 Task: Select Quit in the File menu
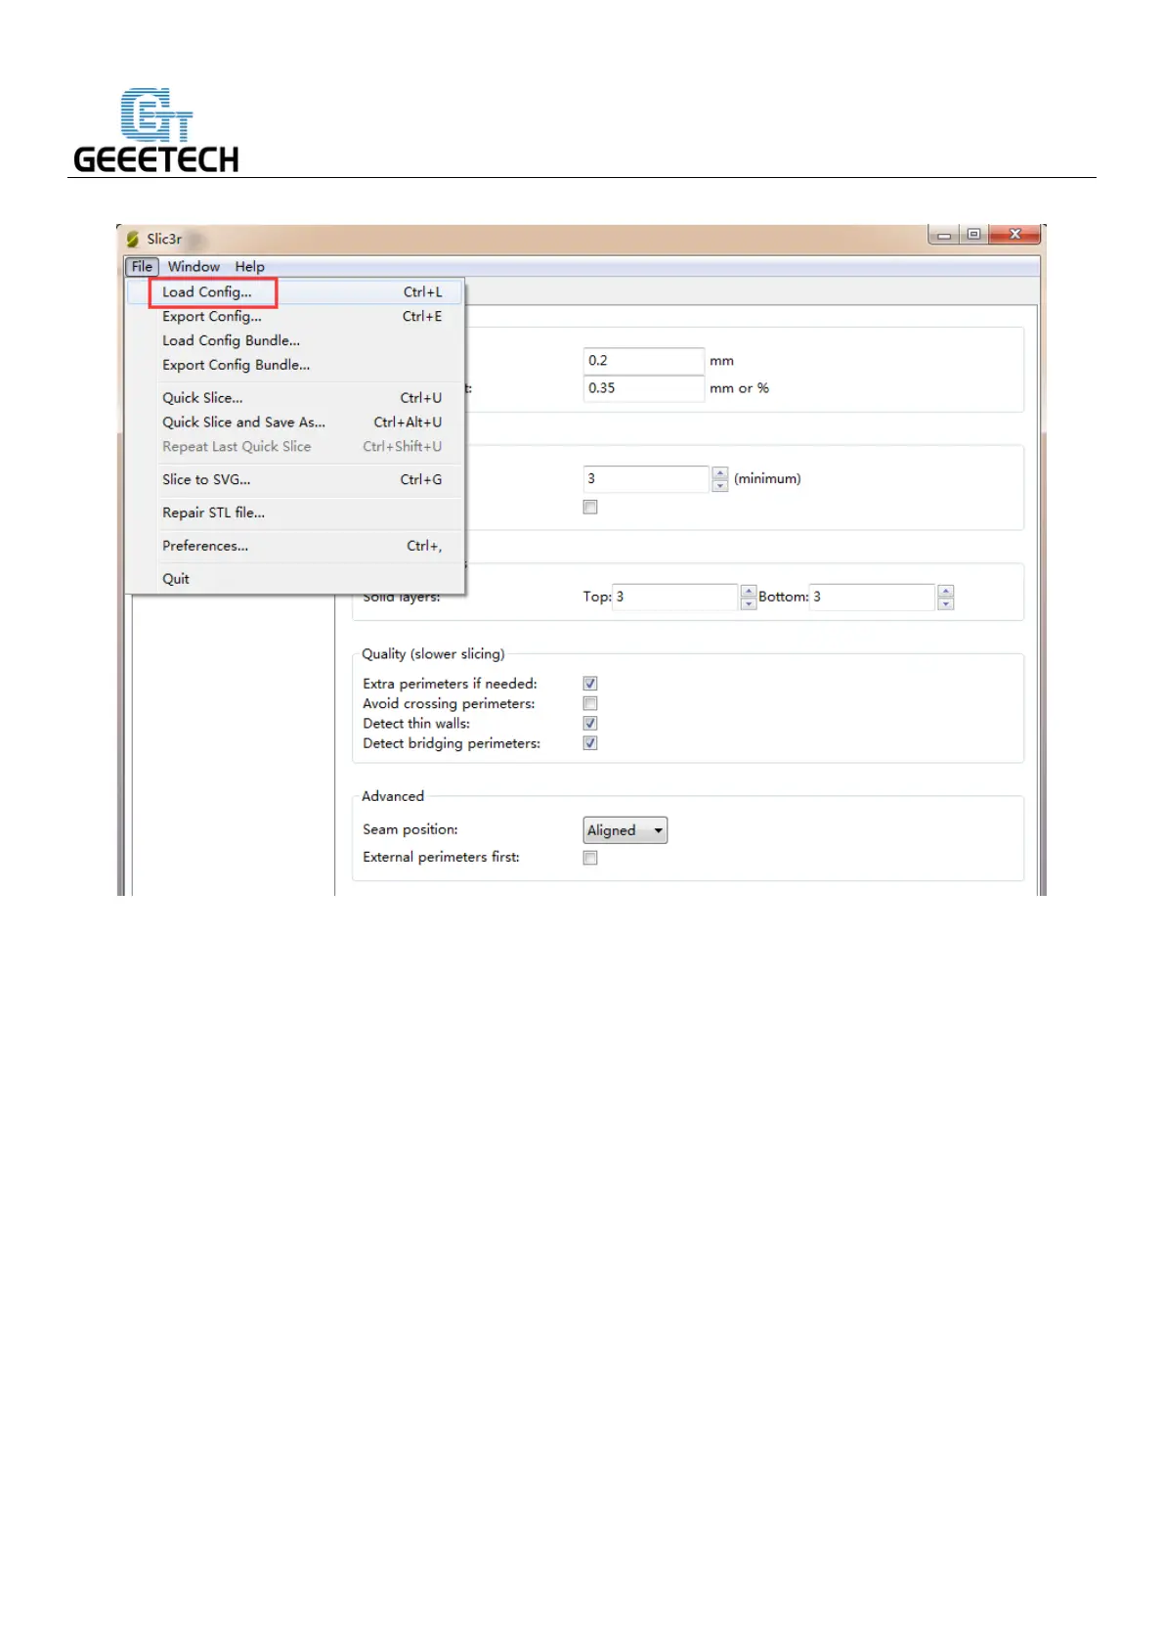pyautogui.click(x=295, y=579)
